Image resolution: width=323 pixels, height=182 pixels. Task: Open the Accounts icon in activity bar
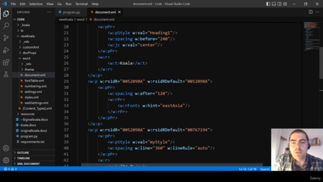[x=6, y=148]
